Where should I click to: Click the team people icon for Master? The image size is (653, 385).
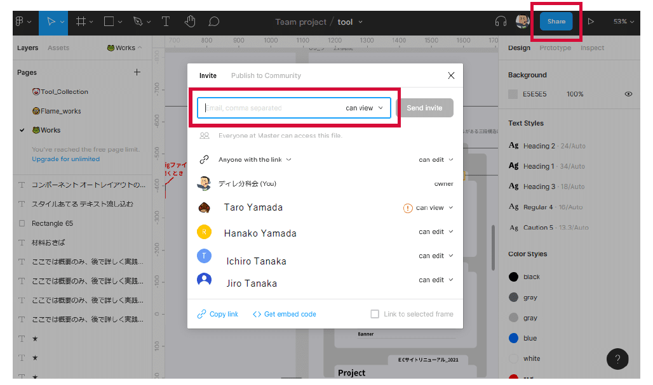[x=204, y=136]
